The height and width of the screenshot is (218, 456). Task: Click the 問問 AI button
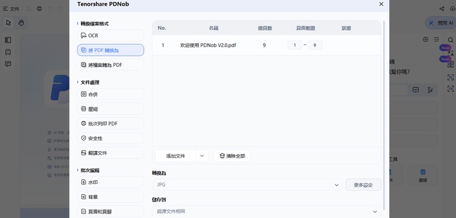click(x=441, y=23)
